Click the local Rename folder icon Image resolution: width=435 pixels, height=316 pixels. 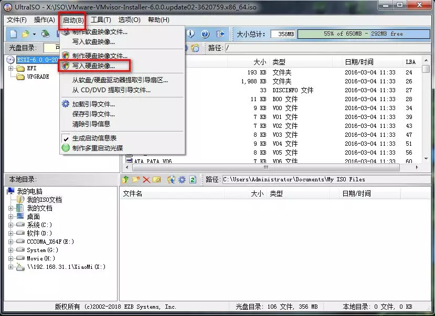click(x=157, y=180)
